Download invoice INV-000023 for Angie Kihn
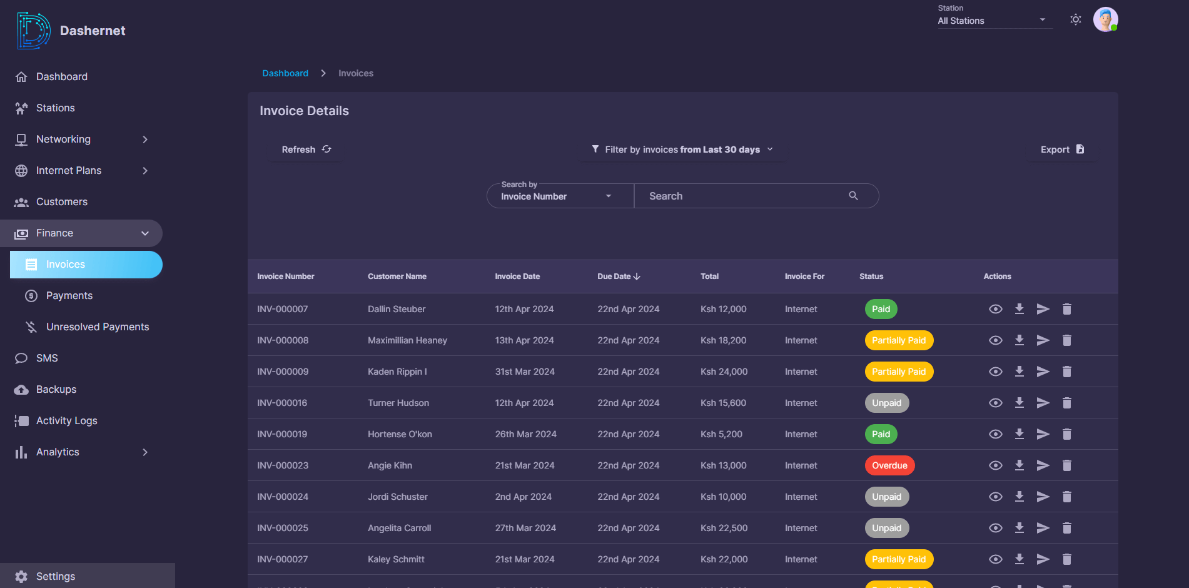Viewport: 1189px width, 588px height. [1019, 465]
